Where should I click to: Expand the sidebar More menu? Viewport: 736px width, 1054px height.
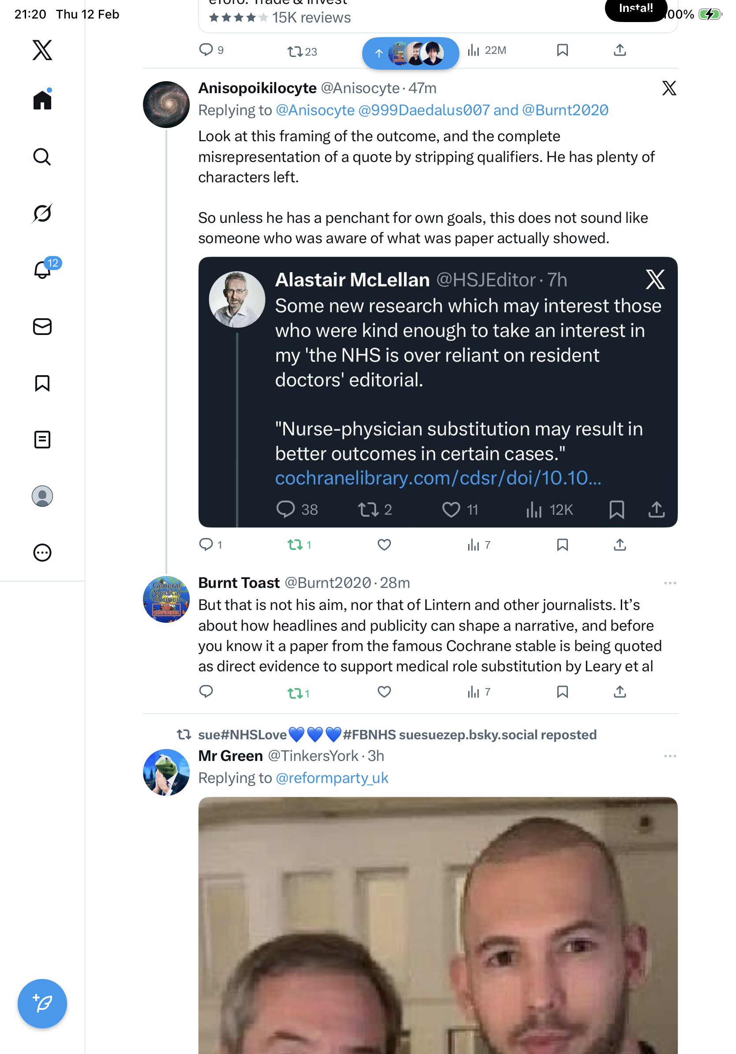pyautogui.click(x=42, y=552)
